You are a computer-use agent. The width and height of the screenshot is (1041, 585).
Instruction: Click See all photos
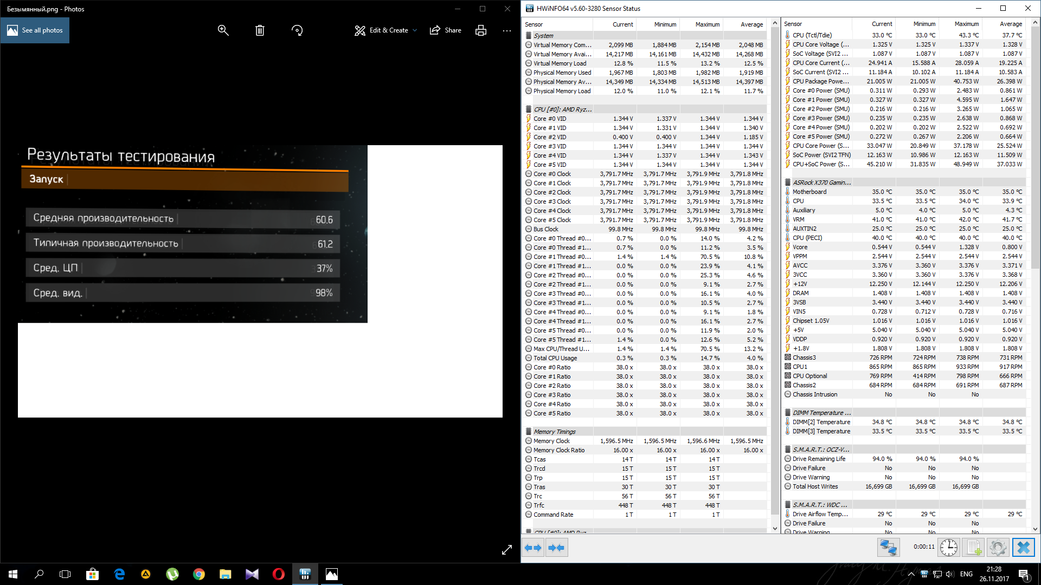coord(35,30)
